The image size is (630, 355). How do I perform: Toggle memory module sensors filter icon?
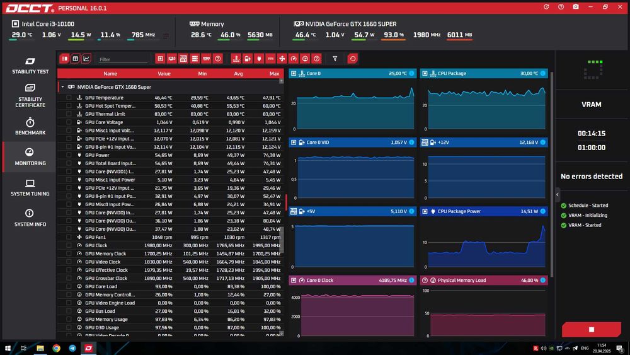pos(206,59)
